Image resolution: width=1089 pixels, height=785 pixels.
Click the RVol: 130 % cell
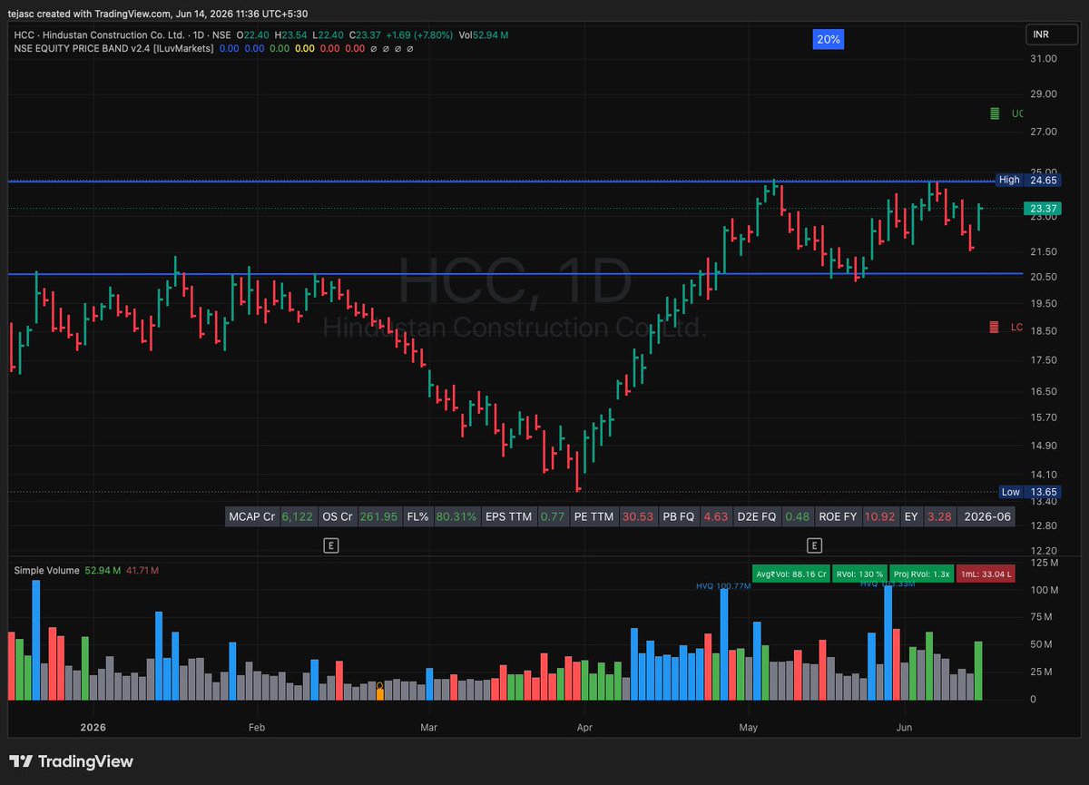(858, 574)
